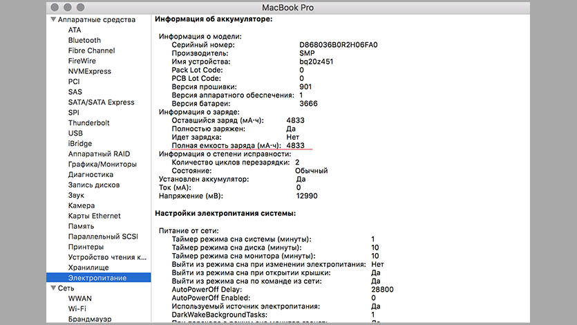Screen dimensions: 577x325
Task: Open Память sidebar entry
Action: pos(81,226)
